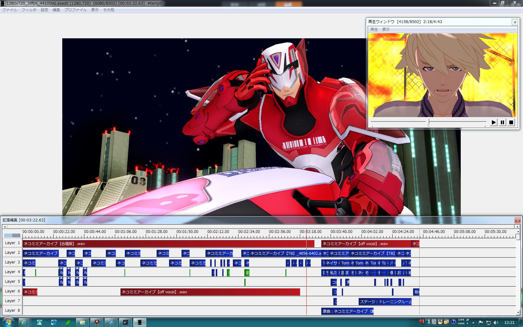Image resolution: width=523 pixels, height=327 pixels.
Task: Click the volume speaker icon in system tray
Action: [496, 322]
